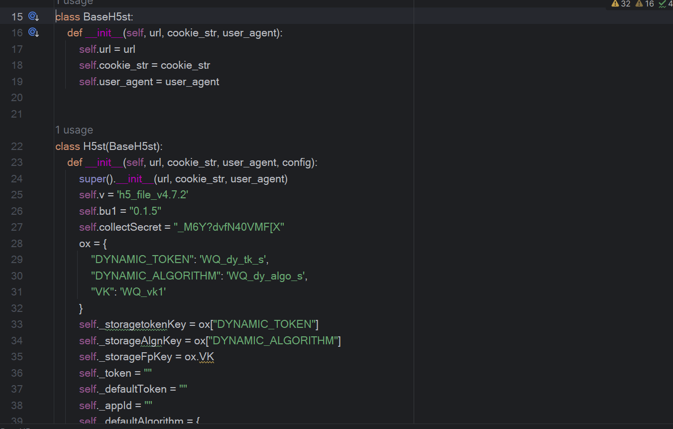The height and width of the screenshot is (429, 673).
Task: Click the 'config' parameter on line 23
Action: click(x=297, y=162)
